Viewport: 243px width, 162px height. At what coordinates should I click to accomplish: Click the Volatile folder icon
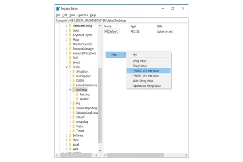(77, 99)
